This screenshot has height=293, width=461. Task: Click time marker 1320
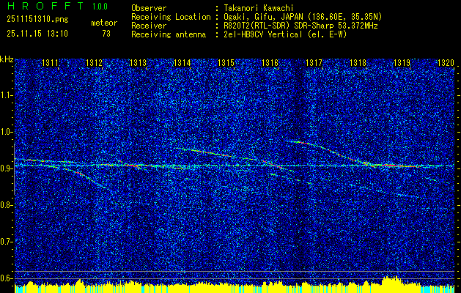[446, 63]
